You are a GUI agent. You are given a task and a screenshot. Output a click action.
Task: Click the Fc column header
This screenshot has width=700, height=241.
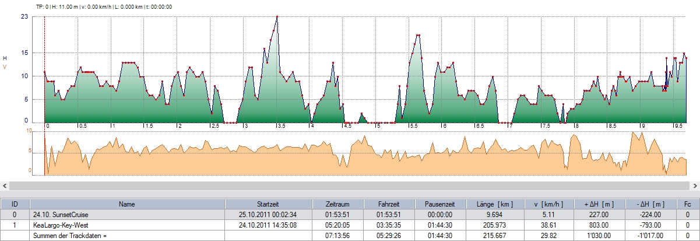[x=688, y=204]
